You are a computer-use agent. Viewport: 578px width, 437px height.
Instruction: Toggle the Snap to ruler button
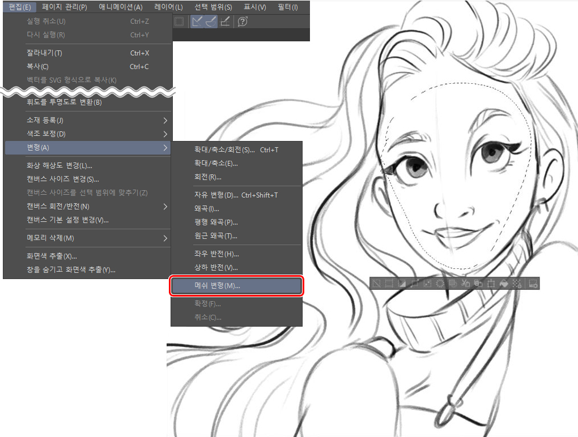(x=197, y=22)
